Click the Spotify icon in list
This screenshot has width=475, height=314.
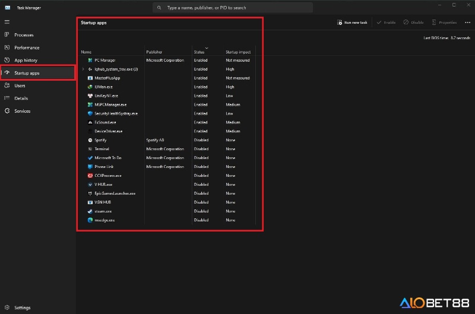click(x=90, y=140)
